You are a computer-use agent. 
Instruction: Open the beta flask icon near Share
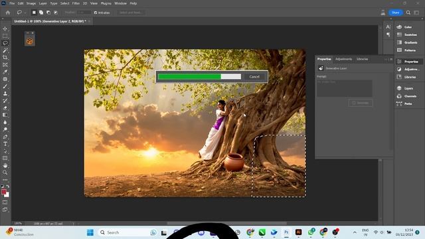(x=383, y=13)
